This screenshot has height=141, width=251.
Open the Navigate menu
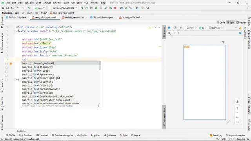(29, 3)
